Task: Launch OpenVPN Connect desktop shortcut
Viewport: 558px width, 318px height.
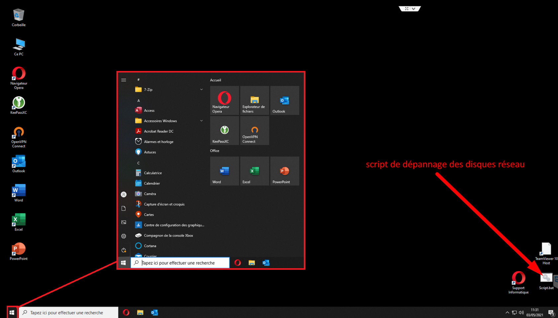Action: [19, 137]
